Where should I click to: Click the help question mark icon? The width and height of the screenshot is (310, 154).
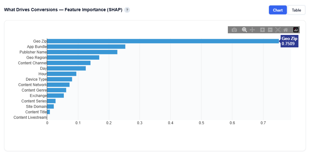pos(127,10)
